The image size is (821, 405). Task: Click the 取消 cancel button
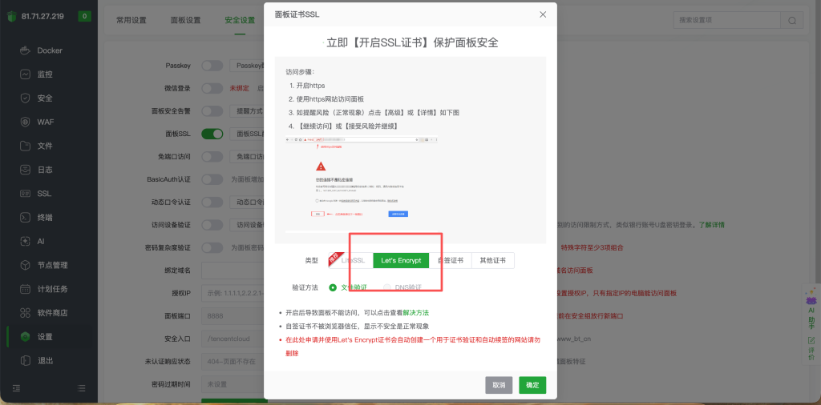[x=499, y=385]
